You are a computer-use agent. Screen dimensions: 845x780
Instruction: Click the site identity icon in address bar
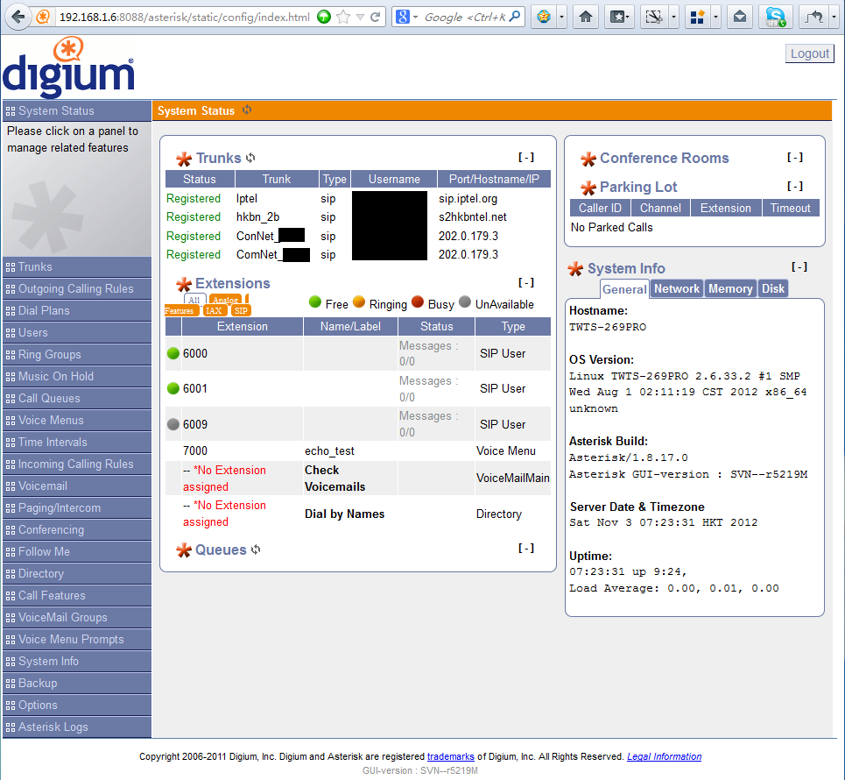[x=43, y=17]
